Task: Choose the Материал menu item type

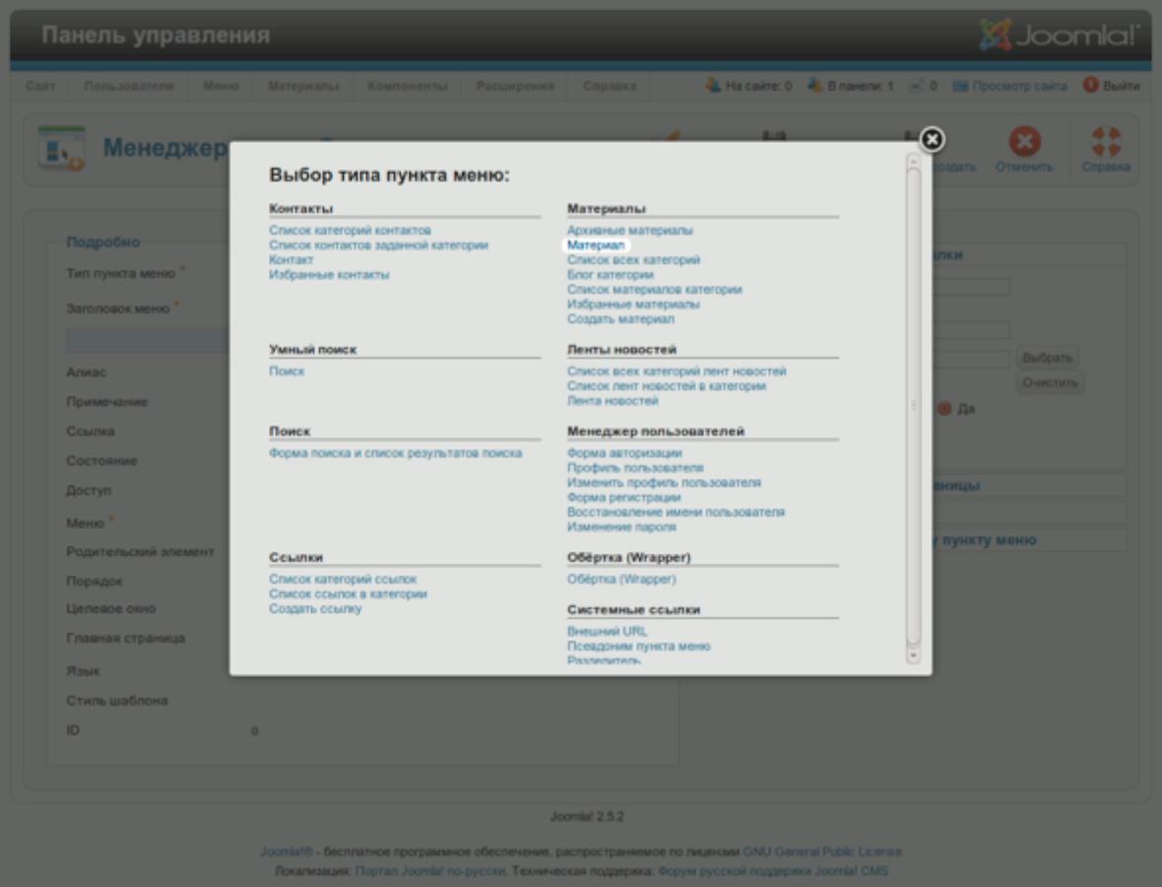Action: click(596, 244)
